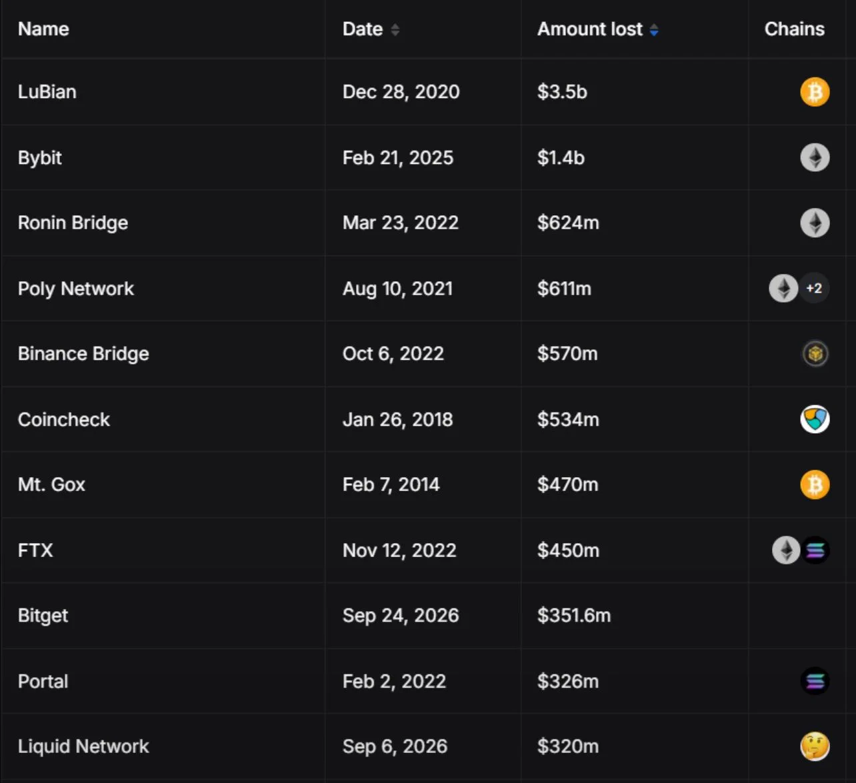856x783 pixels.
Task: Click the Solana chain icon in FTX row
Action: click(x=815, y=550)
